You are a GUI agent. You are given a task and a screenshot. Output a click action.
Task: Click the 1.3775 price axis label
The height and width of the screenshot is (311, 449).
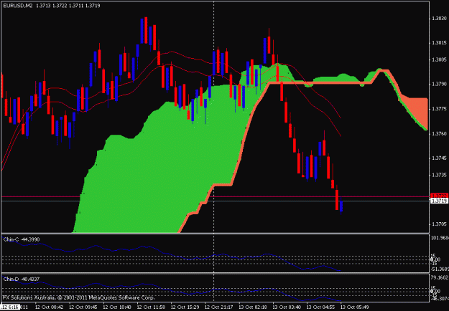point(439,109)
